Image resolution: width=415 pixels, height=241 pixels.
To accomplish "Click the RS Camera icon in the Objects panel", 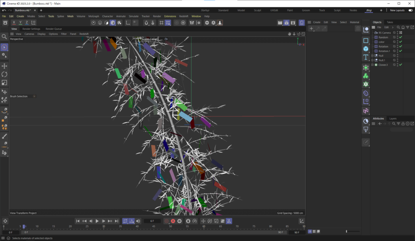I will point(375,33).
